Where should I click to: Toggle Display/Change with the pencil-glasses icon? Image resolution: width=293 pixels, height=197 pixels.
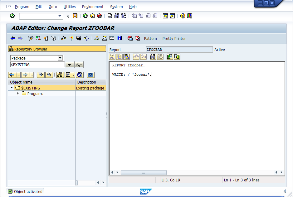click(31, 38)
